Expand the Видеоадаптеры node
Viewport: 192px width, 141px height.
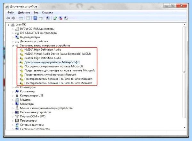point(13,37)
